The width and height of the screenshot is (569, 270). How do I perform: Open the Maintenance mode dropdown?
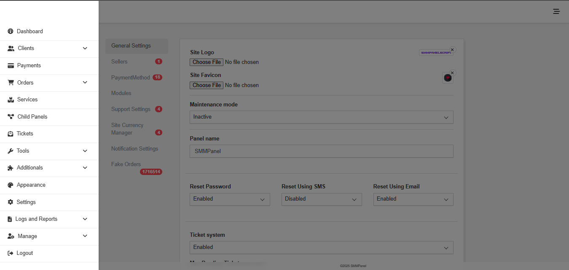pos(321,117)
